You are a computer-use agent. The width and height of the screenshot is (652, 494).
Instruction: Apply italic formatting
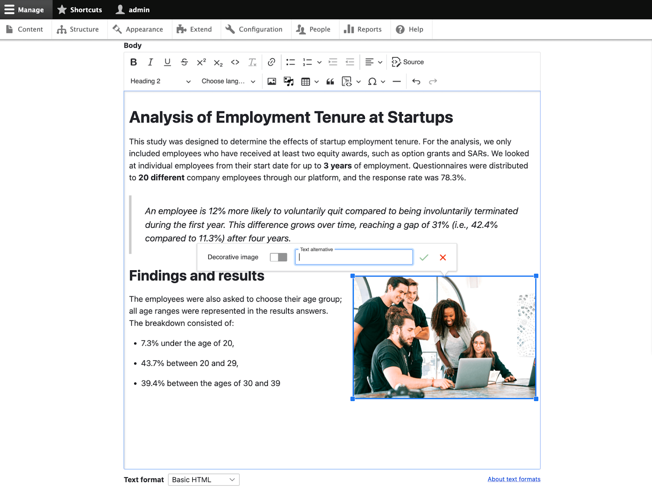(150, 62)
